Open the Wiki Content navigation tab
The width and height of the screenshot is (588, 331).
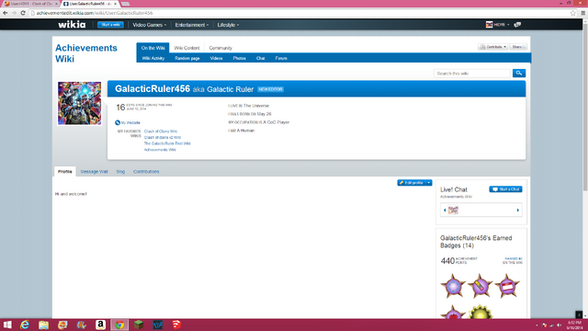(x=187, y=48)
